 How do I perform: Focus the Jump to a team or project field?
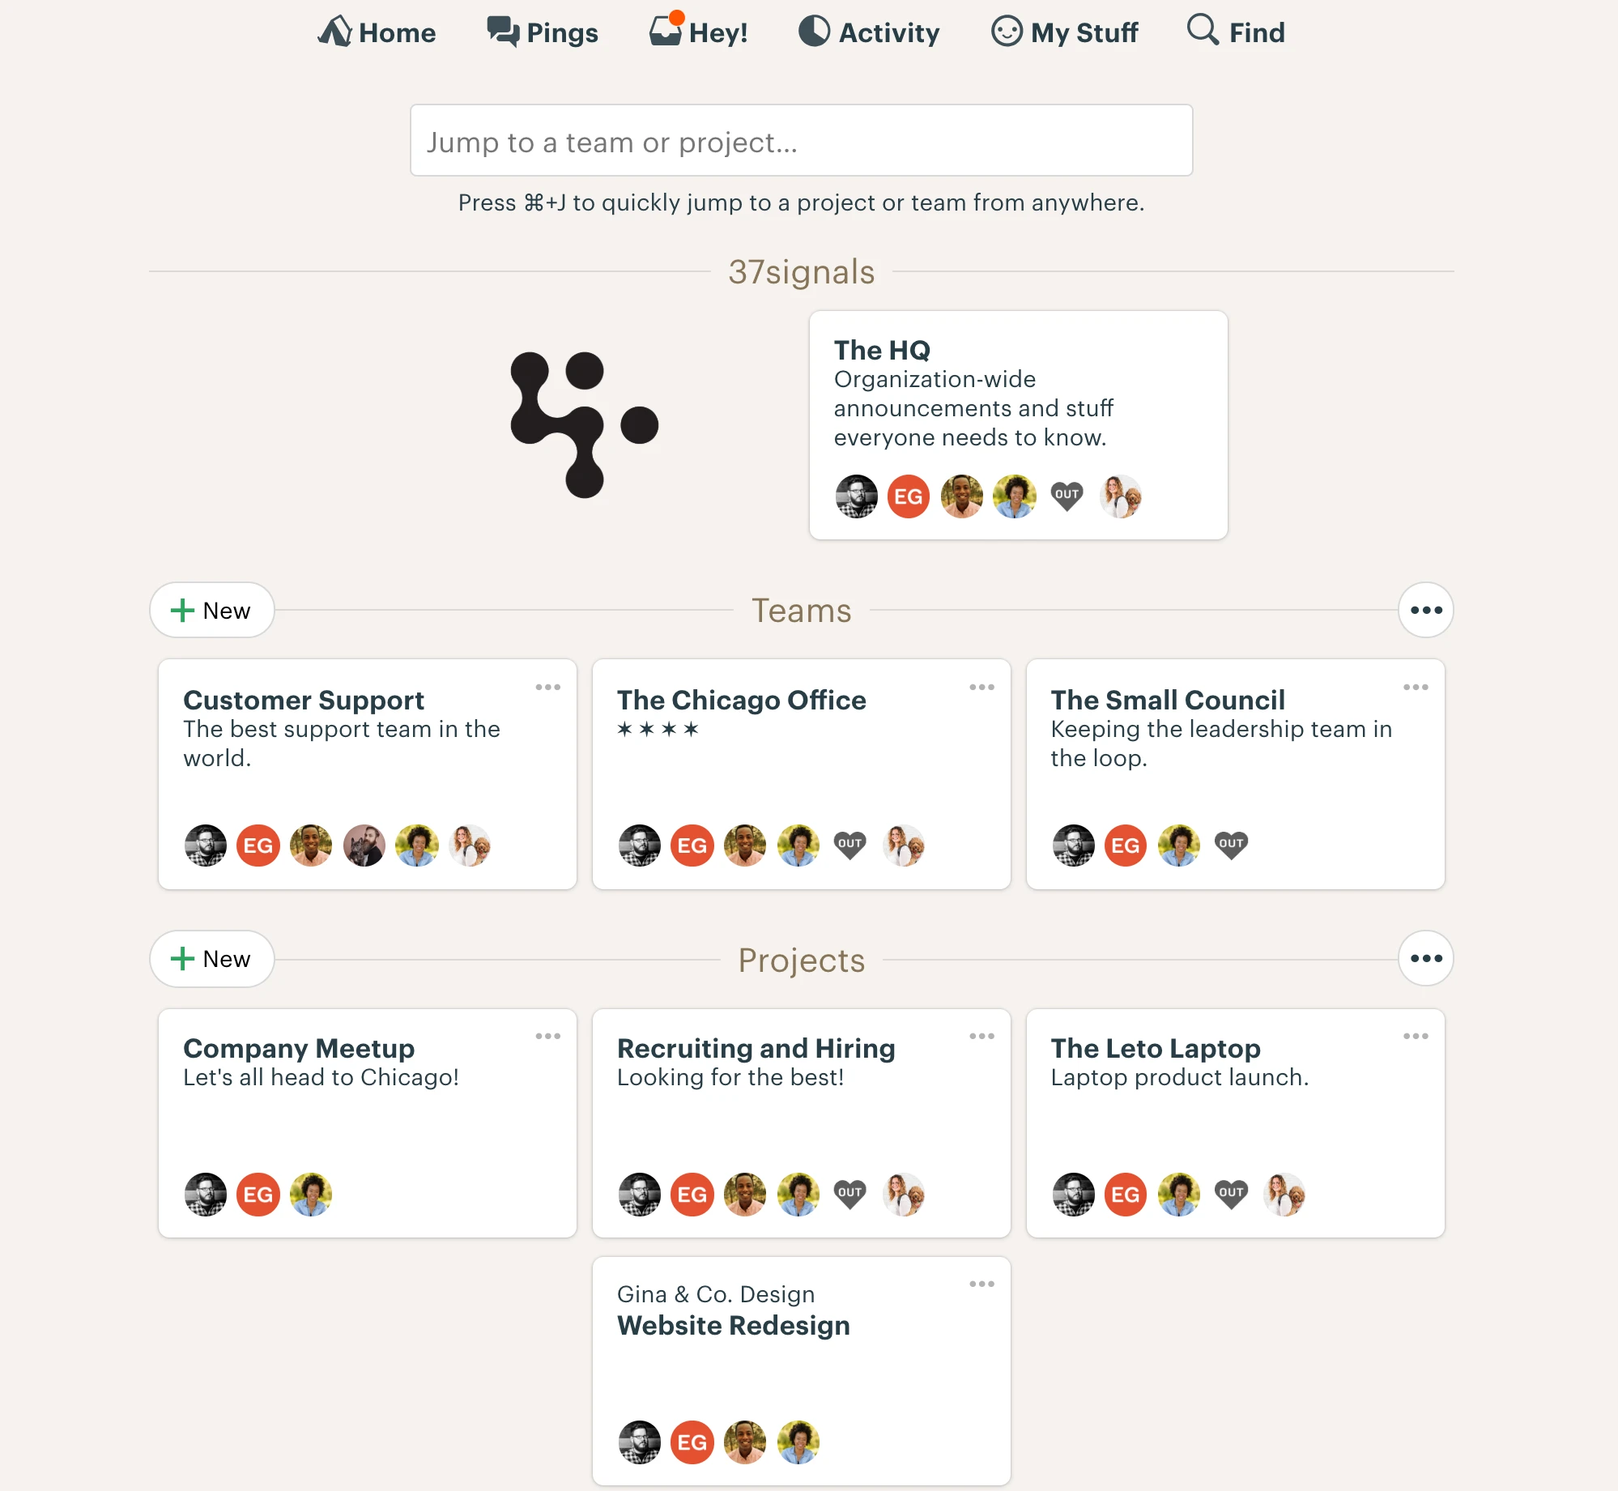[801, 141]
